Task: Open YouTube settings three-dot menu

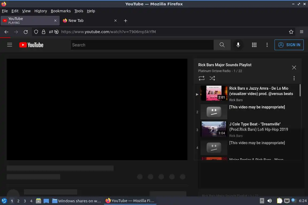Action: point(267,45)
